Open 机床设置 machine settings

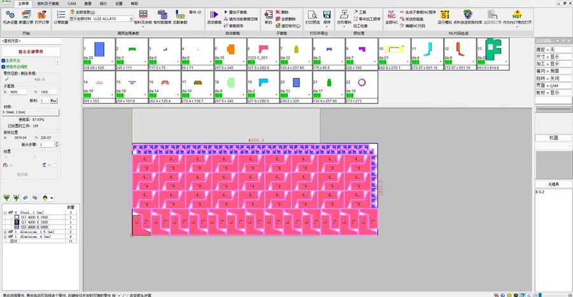click(10, 16)
